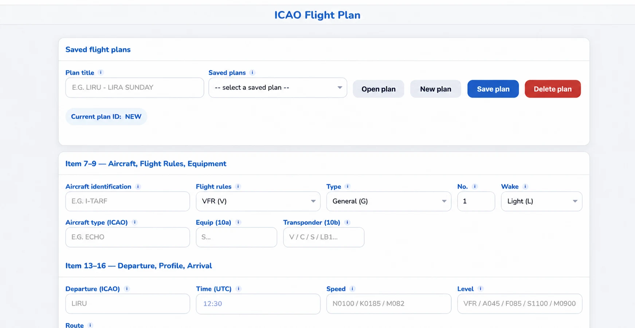Show info for Equip (10a)
The width and height of the screenshot is (635, 328).
click(x=238, y=222)
